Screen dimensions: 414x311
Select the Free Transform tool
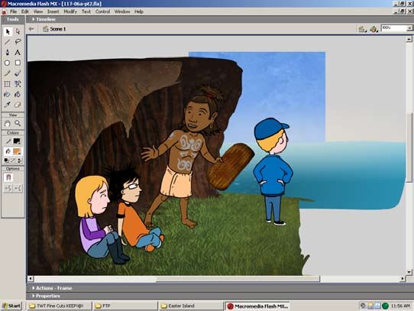click(x=8, y=84)
